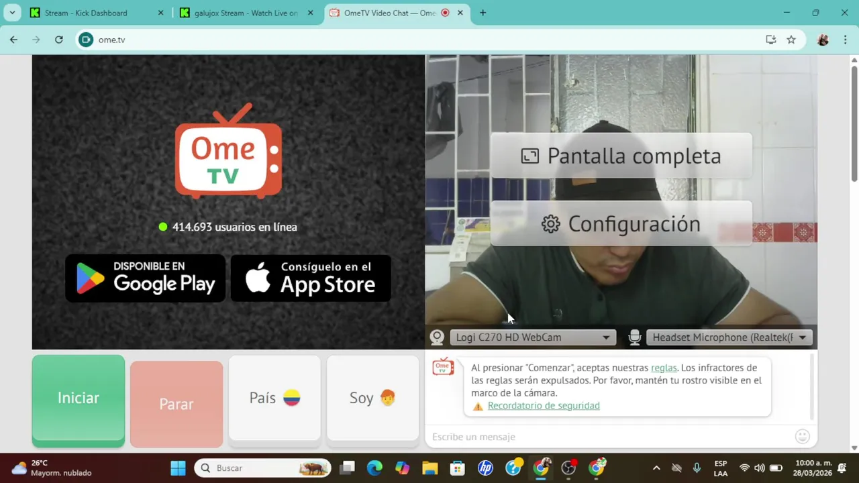
Task: Click the taskbar microphone tray icon
Action: (x=697, y=468)
